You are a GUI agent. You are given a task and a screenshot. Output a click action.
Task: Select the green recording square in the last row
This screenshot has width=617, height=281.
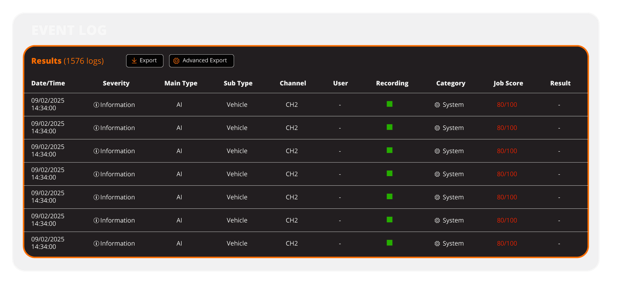click(x=390, y=243)
